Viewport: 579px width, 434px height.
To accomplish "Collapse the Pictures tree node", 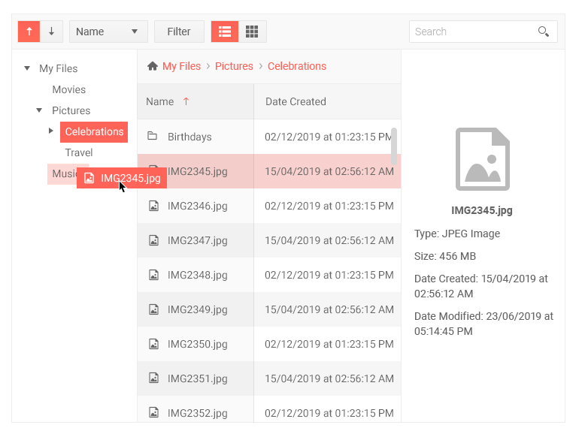I will (39, 110).
